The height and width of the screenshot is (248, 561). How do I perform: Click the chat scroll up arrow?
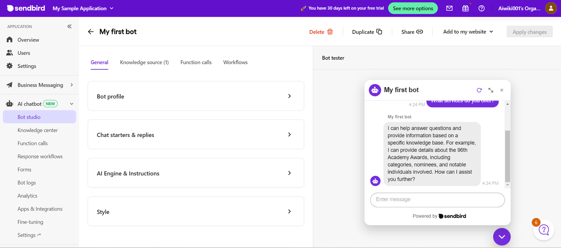click(507, 104)
